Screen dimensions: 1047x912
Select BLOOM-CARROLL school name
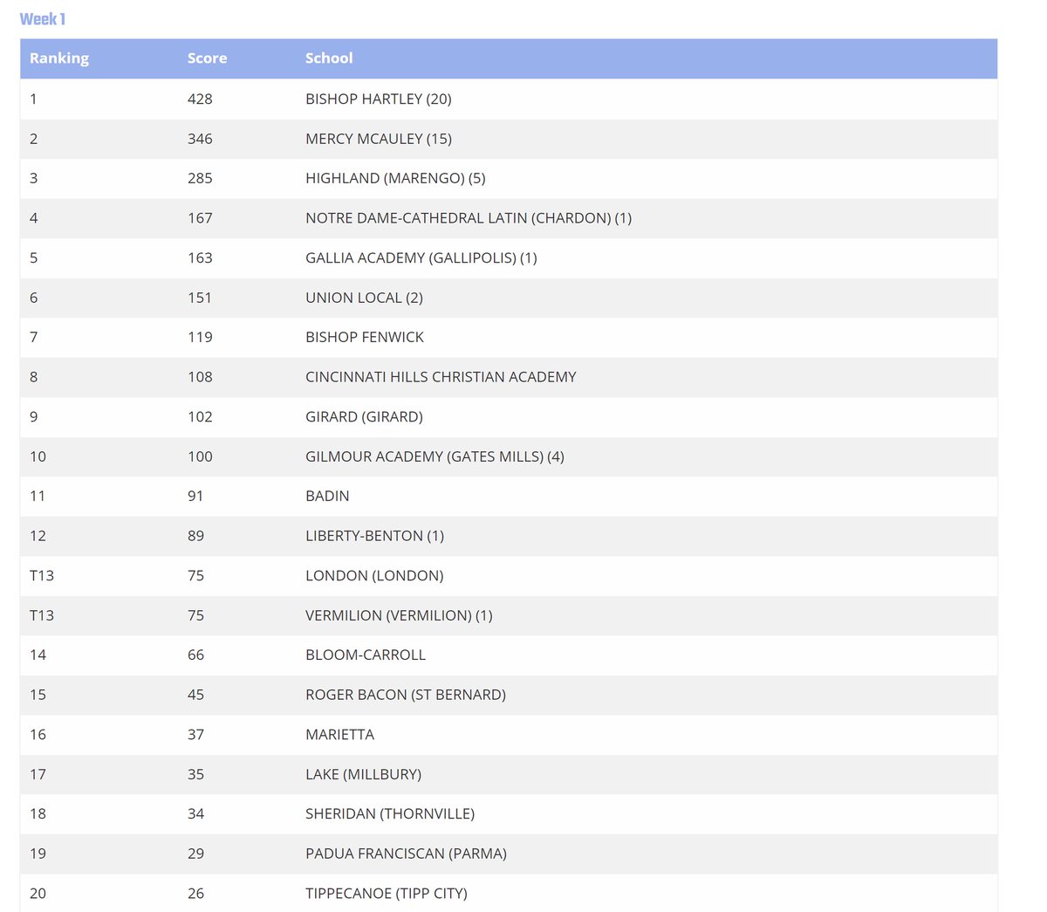pos(366,655)
